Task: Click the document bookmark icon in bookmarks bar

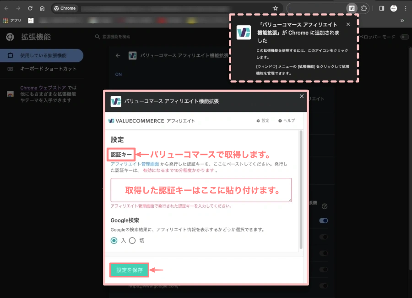Action: pyautogui.click(x=31, y=21)
